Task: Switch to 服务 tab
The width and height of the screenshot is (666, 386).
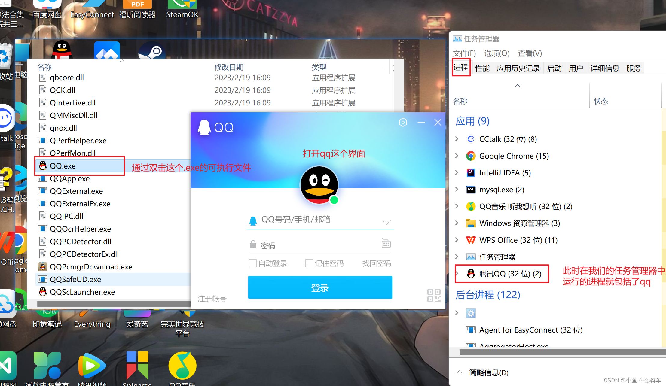Action: [x=634, y=68]
